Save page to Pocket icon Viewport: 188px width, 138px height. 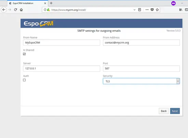pyautogui.click(x=152, y=10)
